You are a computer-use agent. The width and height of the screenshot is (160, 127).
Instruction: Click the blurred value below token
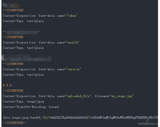[22, 32]
